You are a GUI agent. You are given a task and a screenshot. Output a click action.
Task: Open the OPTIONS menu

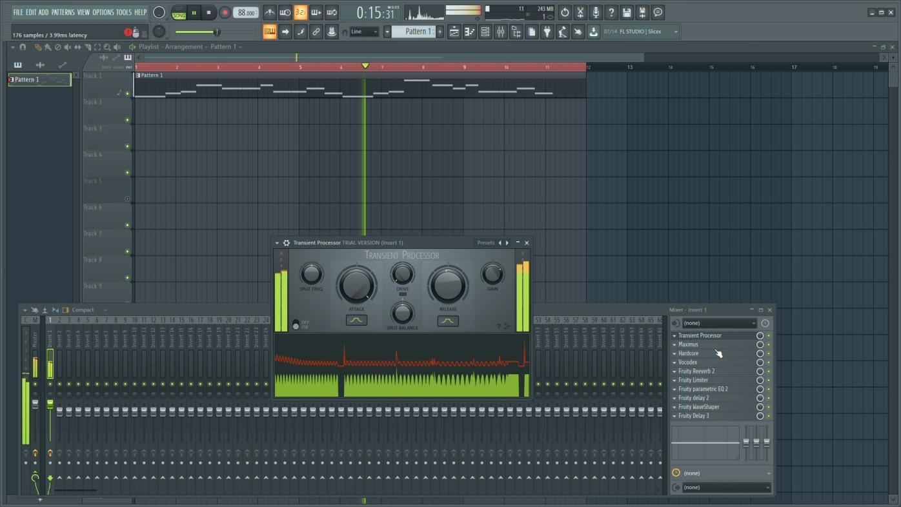[103, 12]
